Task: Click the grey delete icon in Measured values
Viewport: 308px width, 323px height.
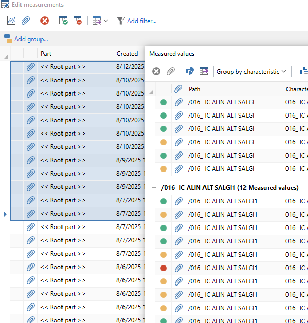Action: click(x=156, y=71)
